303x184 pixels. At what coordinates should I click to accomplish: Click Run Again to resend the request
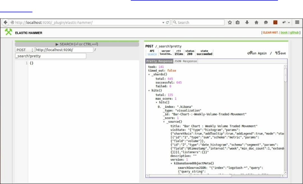(257, 53)
